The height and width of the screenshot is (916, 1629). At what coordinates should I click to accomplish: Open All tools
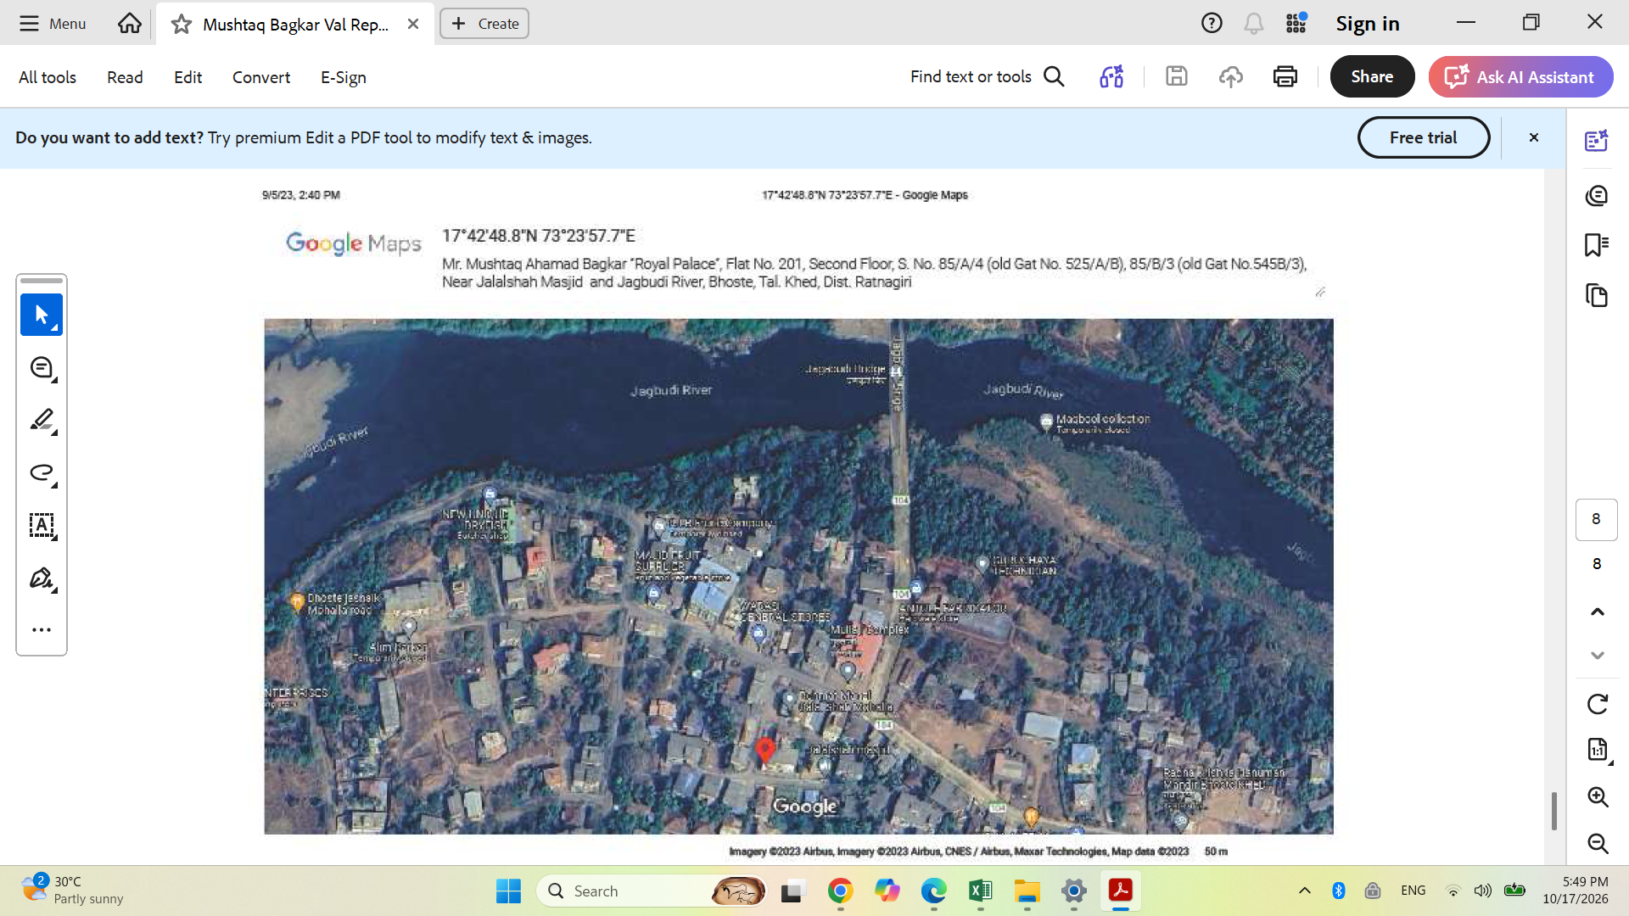(48, 77)
